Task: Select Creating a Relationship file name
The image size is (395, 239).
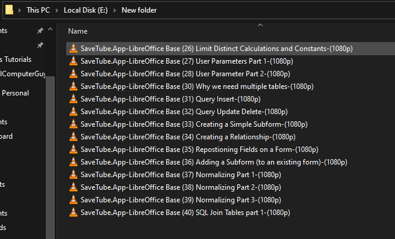Action: coord(188,137)
